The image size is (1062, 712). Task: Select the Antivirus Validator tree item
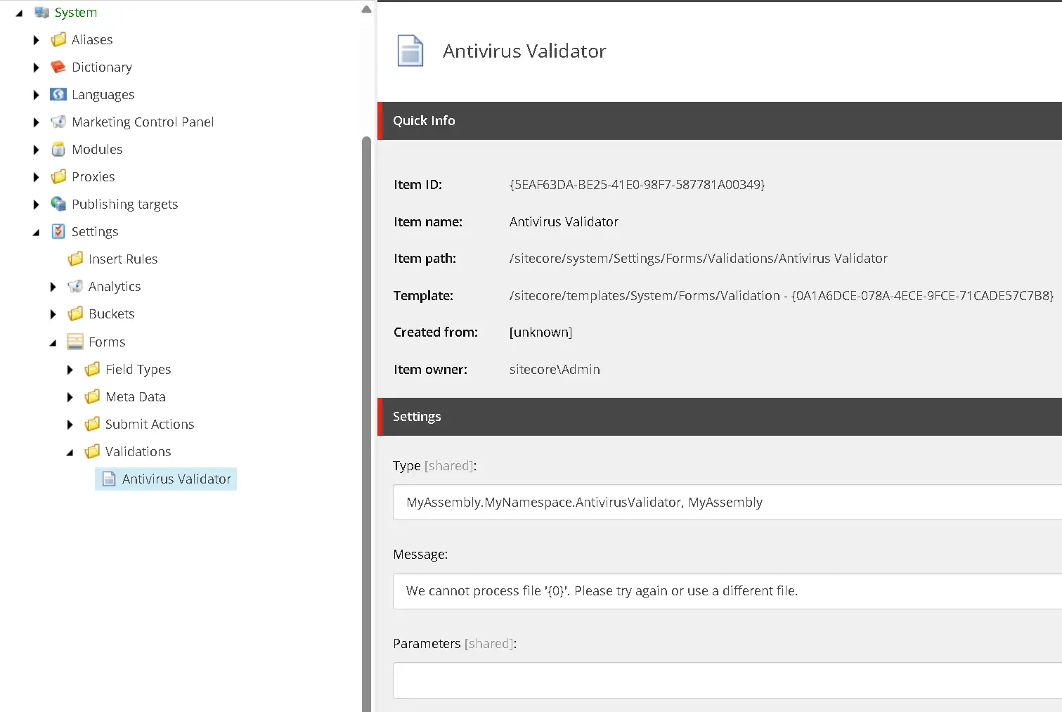point(166,479)
